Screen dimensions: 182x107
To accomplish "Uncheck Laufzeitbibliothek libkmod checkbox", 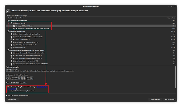I will point(14,26).
